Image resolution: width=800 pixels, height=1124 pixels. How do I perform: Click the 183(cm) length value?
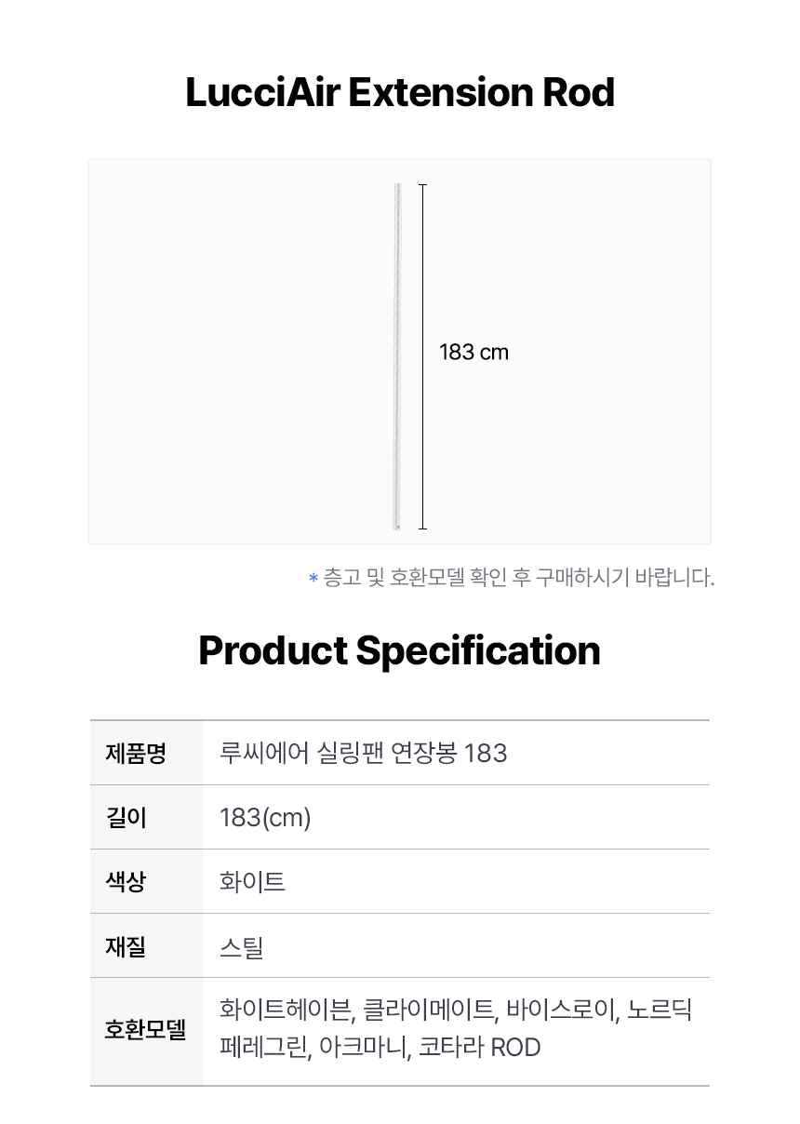click(265, 818)
